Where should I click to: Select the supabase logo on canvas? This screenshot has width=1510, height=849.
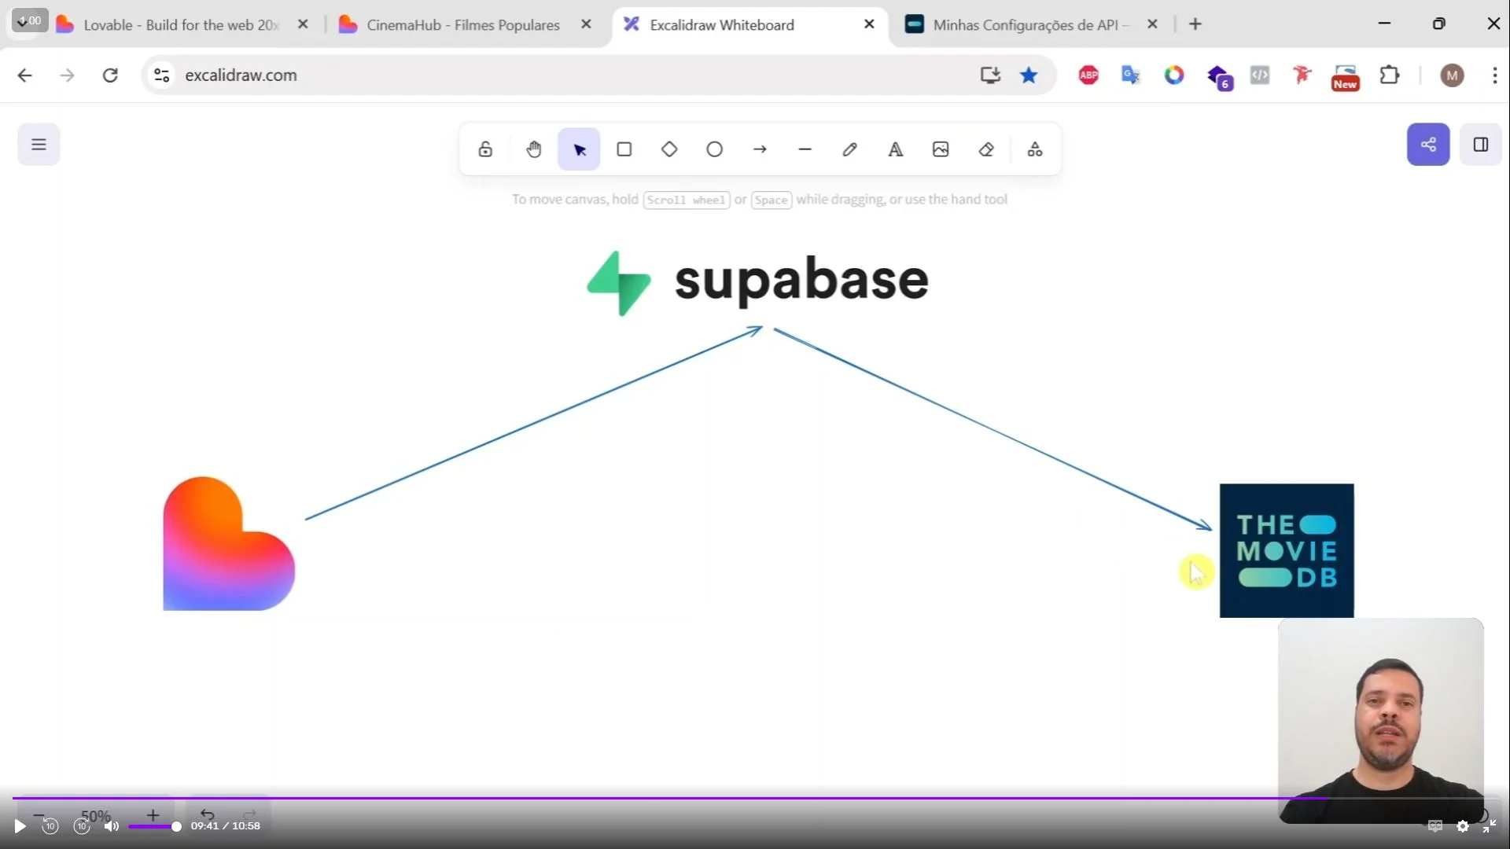pyautogui.click(x=757, y=283)
